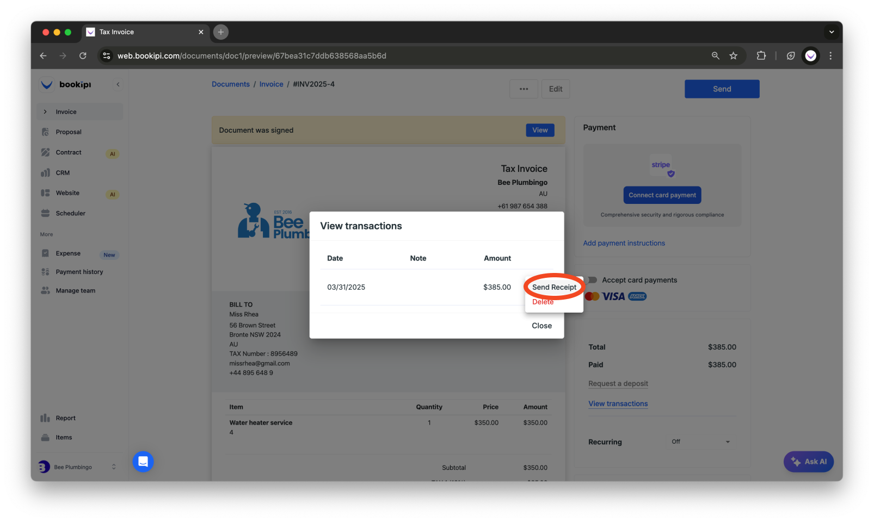874x522 pixels.
Task: Follow the Add payment instructions link
Action: 624,243
